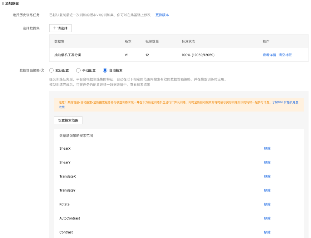Click the 数据集 column header

click(x=59, y=42)
